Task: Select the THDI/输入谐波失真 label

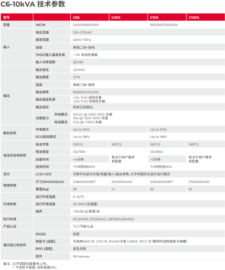Action: pos(50,55)
